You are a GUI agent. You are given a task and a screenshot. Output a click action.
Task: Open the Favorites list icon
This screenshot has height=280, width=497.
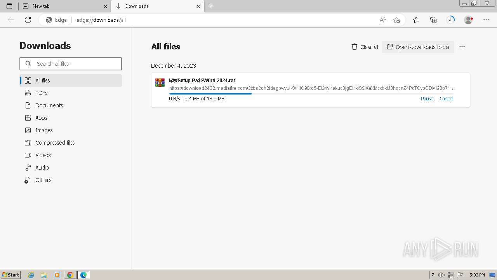(x=416, y=20)
